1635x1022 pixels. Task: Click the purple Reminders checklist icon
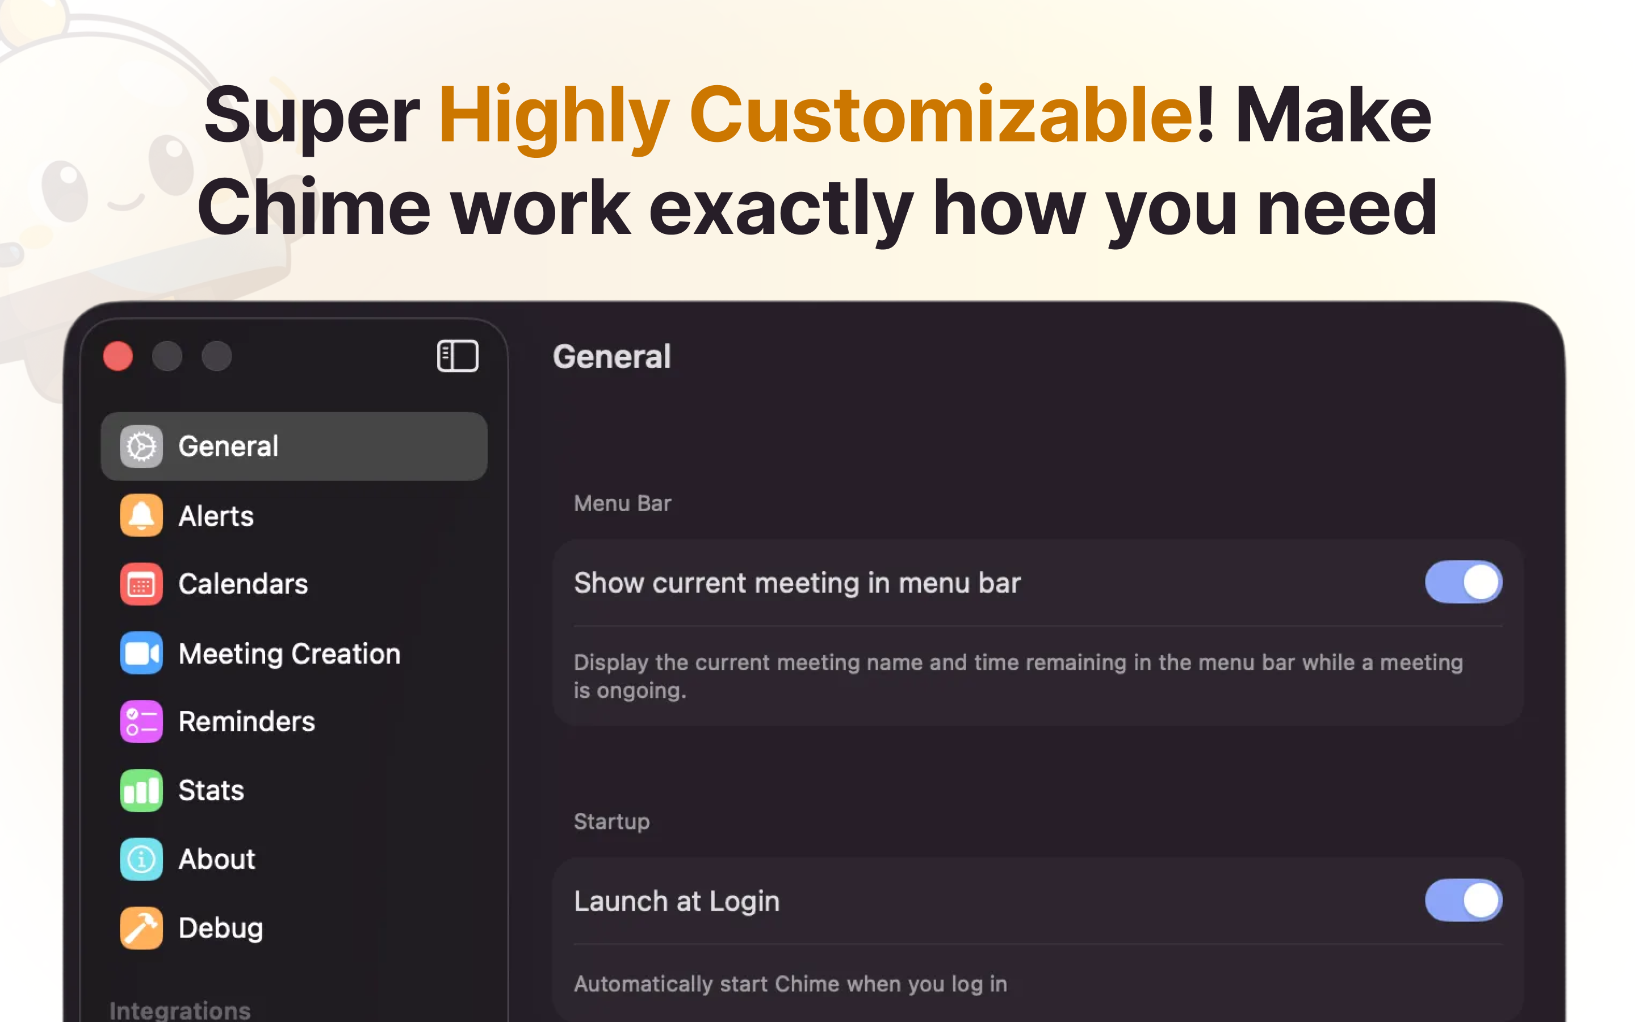141,721
